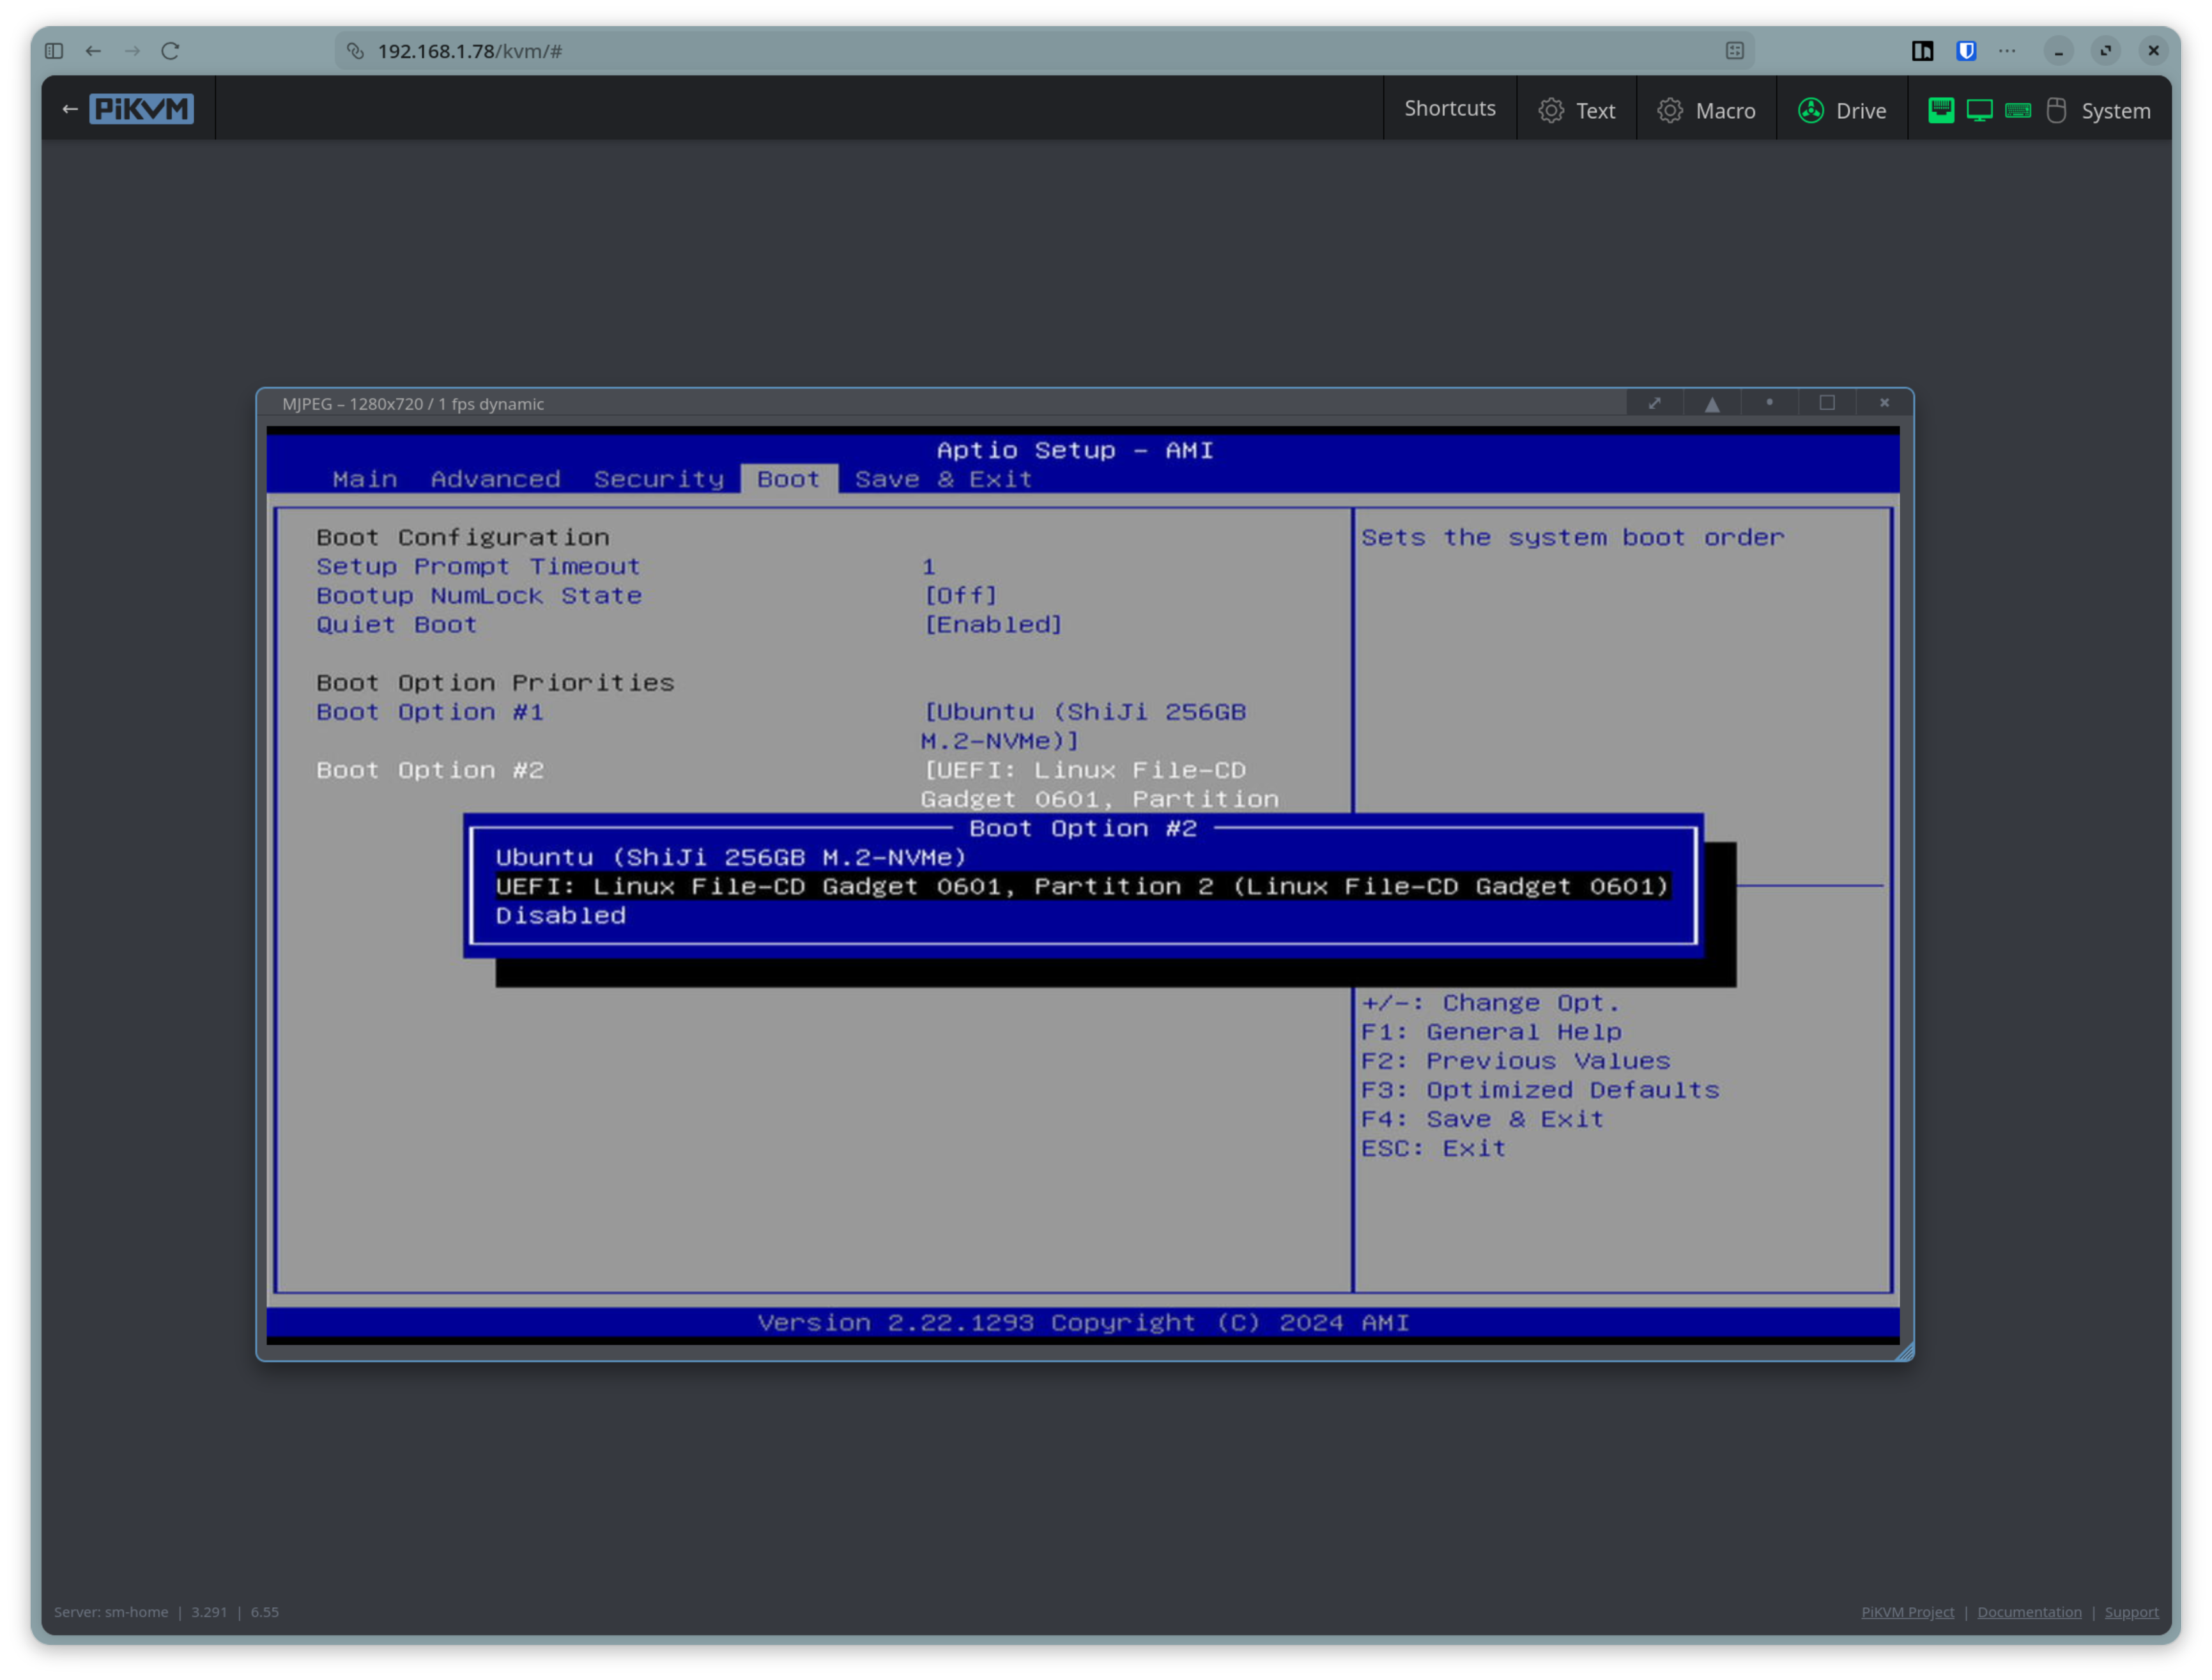Click the diagonal-arrows icon in stream title bar
Viewport: 2212px width, 1680px height.
tap(1654, 403)
